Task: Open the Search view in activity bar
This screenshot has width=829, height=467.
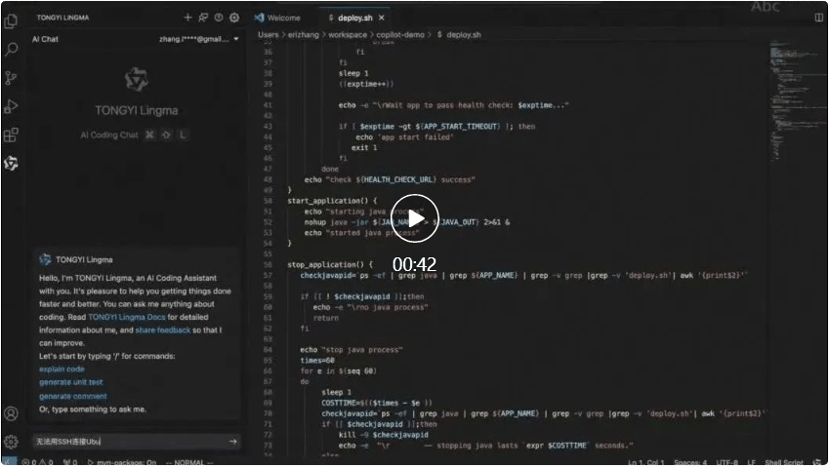Action: pyautogui.click(x=11, y=48)
